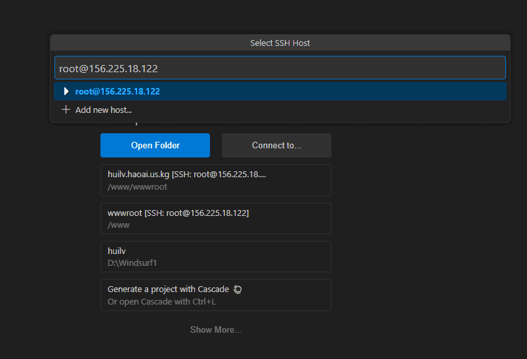Click the Select SSH Host title bar
527x359 pixels.
pos(280,43)
